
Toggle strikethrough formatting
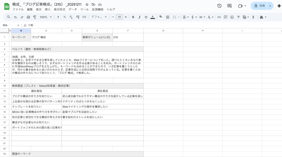point(146,17)
